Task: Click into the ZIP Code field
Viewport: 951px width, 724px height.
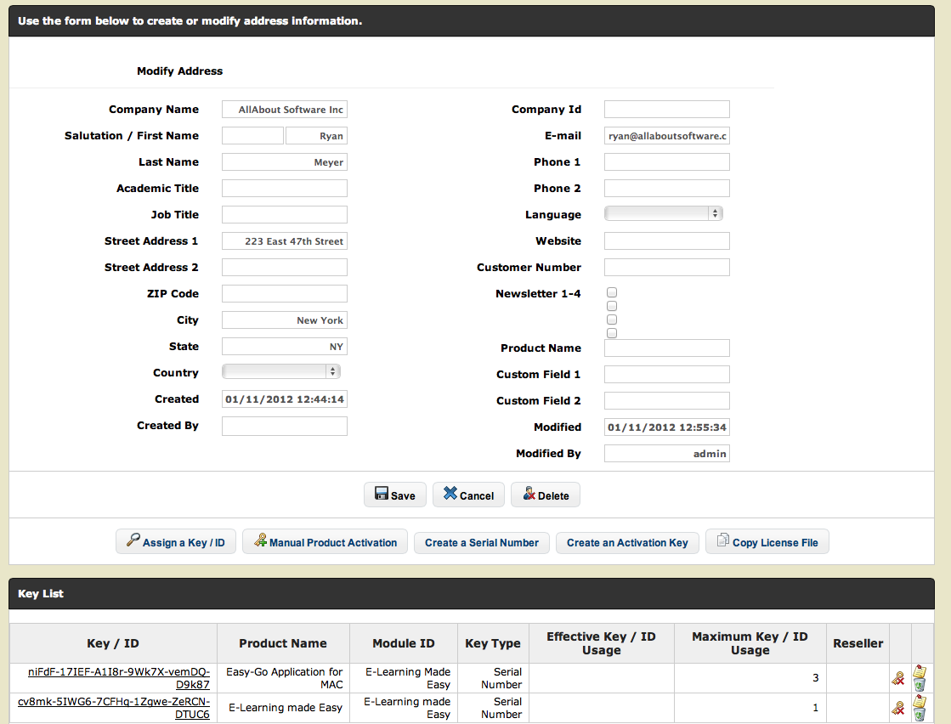Action: coord(284,294)
